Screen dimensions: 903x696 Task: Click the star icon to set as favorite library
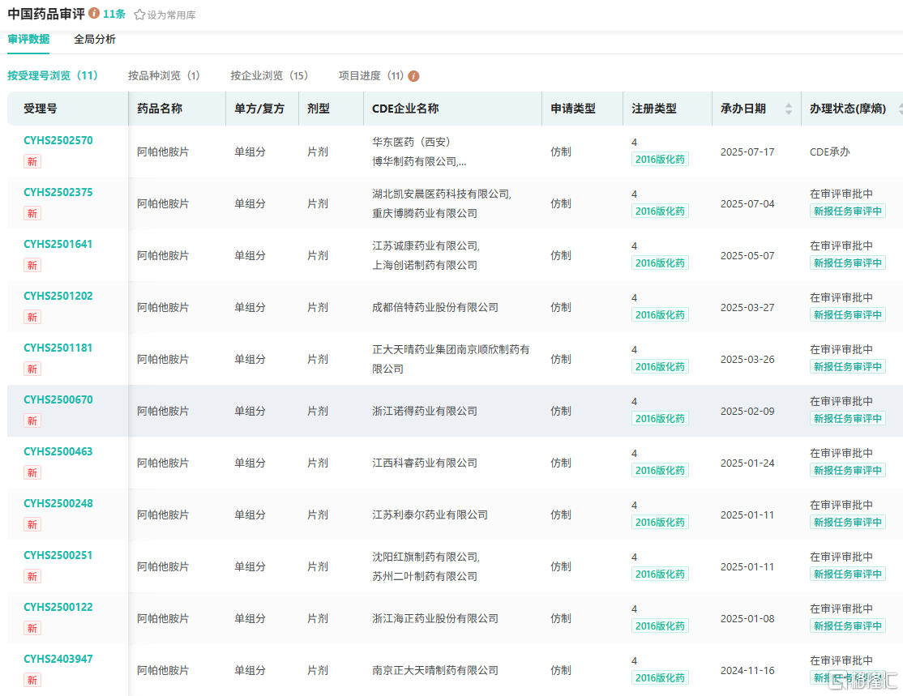[139, 15]
